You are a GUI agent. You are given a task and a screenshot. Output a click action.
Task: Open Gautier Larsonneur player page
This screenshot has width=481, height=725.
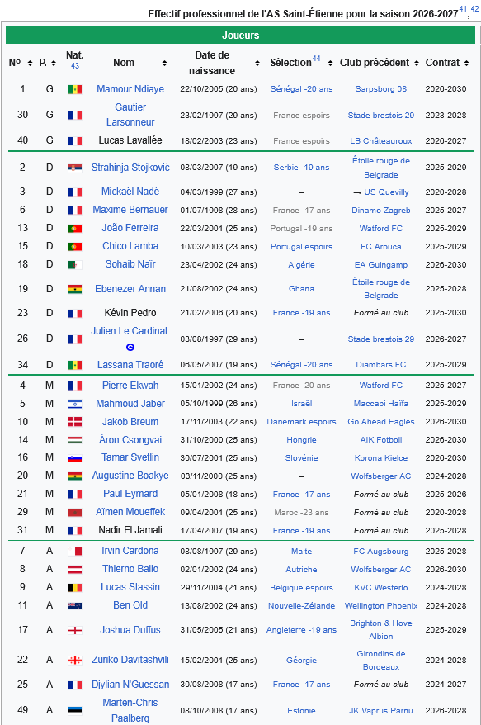click(130, 115)
